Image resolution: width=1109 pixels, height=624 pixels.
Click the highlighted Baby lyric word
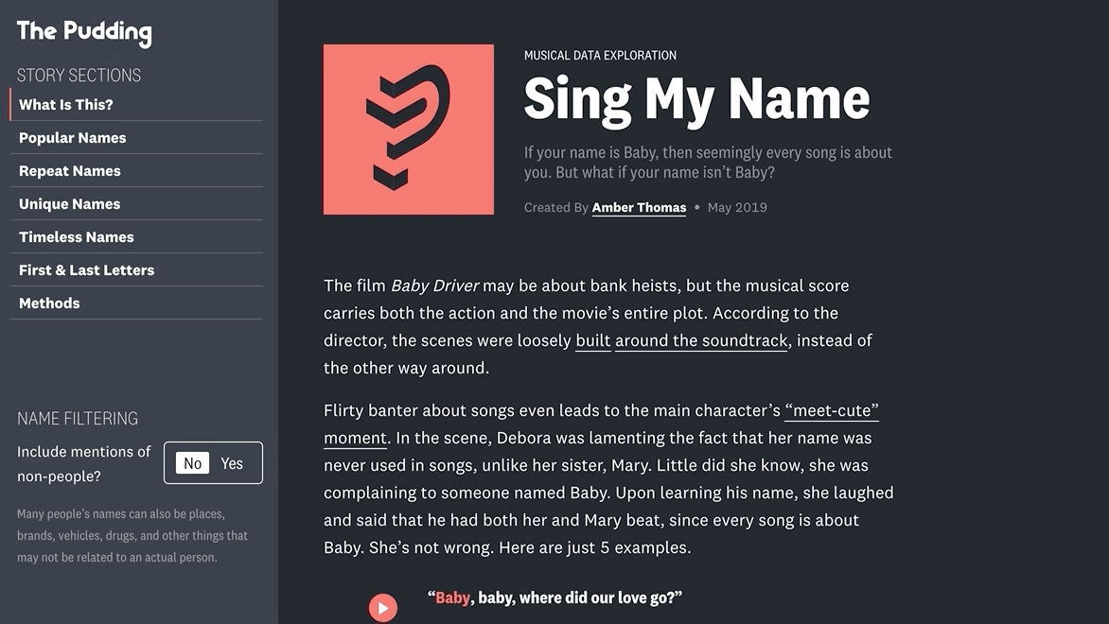pos(452,598)
